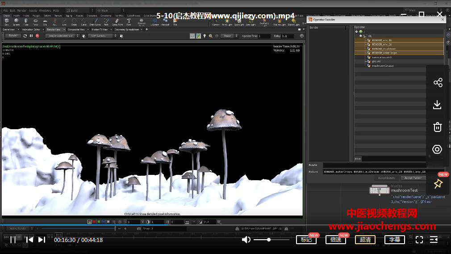
Task: Toggle the alpha channel display button
Action: (108, 222)
